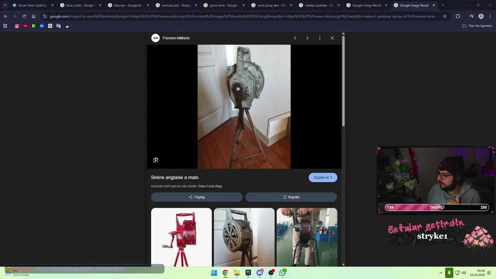Click the address bar URL
The height and width of the screenshot is (279, 496).
243,16
